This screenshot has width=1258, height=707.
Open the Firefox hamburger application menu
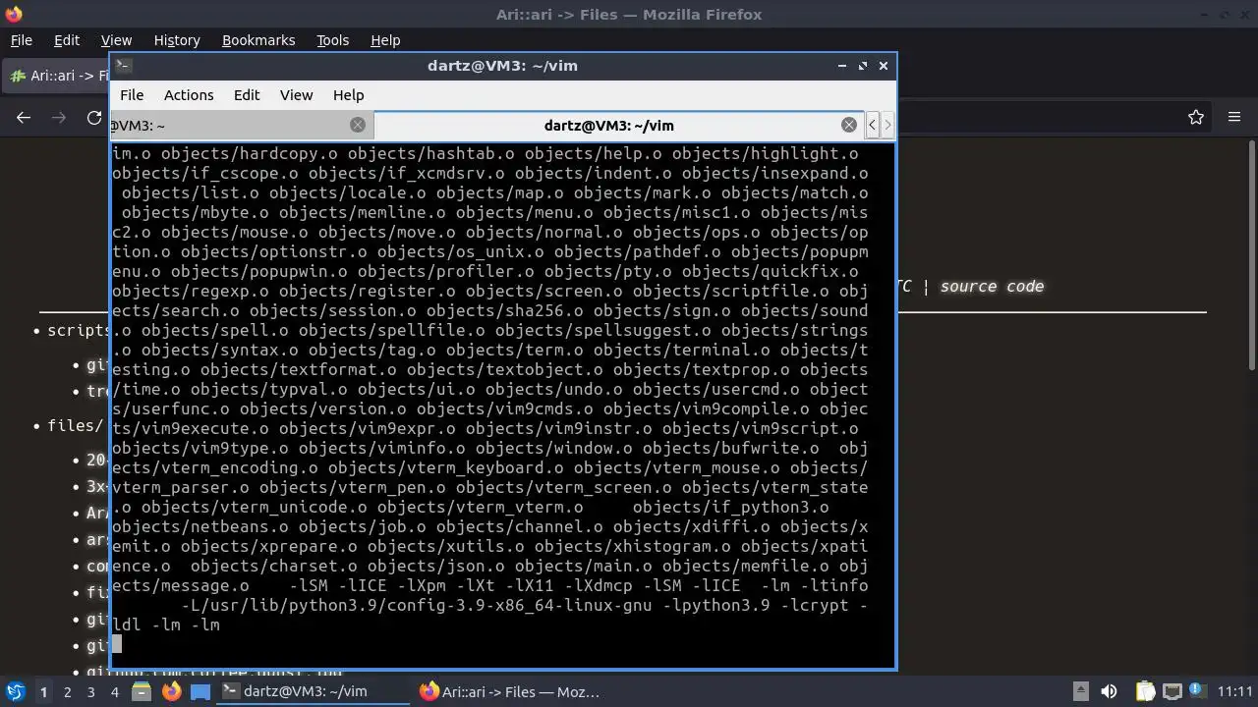point(1234,117)
